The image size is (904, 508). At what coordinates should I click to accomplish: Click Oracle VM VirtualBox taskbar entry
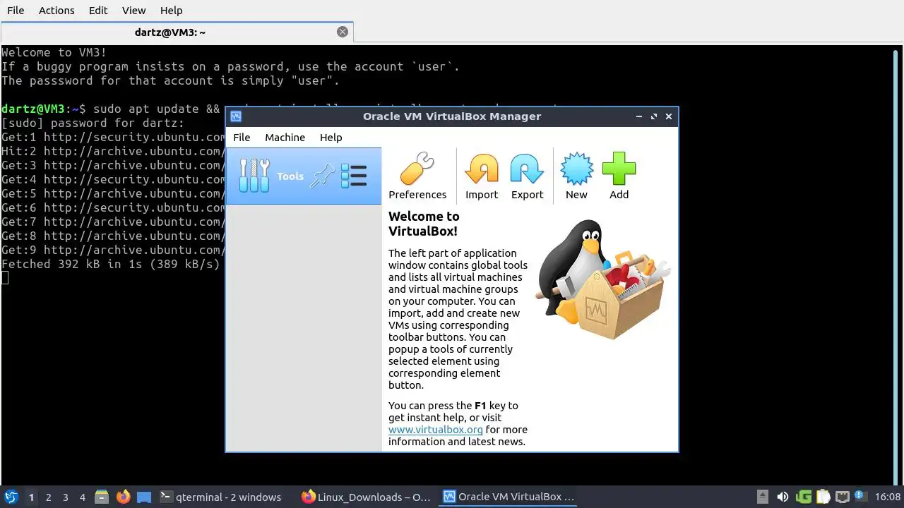click(509, 497)
